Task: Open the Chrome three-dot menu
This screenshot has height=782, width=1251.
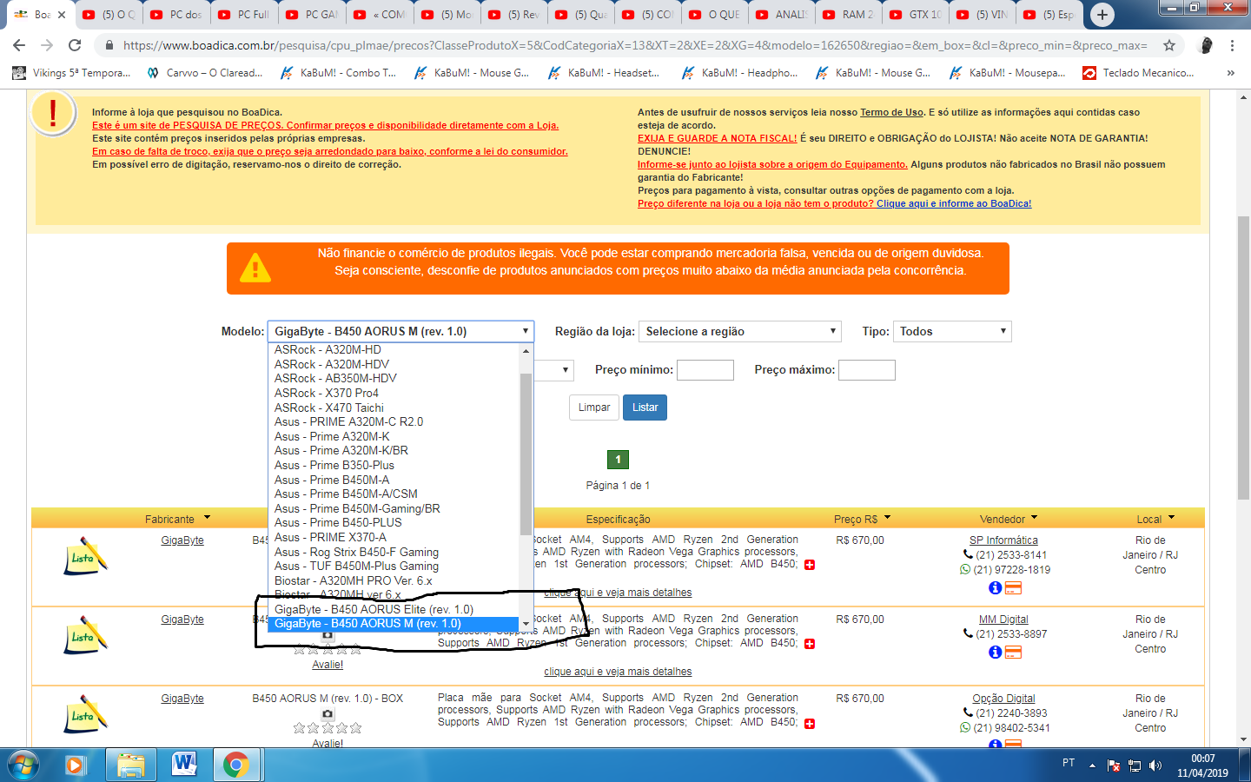Action: pos(1232,45)
